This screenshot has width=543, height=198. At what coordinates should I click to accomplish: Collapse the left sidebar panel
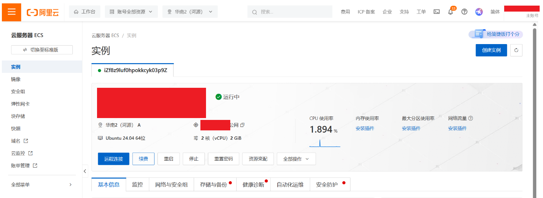click(x=85, y=171)
